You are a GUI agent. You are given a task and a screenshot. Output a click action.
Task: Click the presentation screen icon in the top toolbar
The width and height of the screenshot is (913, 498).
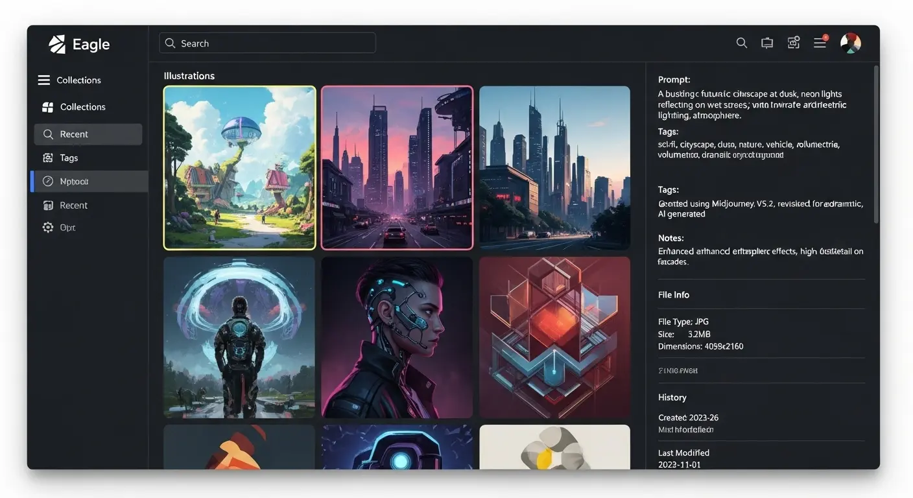pyautogui.click(x=767, y=43)
